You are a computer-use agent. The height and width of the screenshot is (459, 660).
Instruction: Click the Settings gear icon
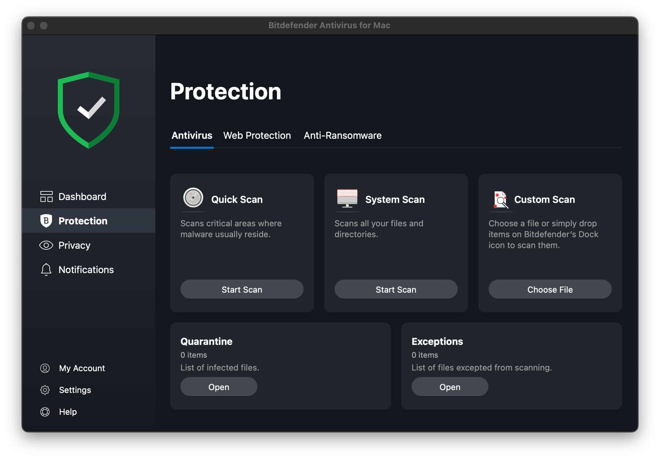click(x=45, y=390)
